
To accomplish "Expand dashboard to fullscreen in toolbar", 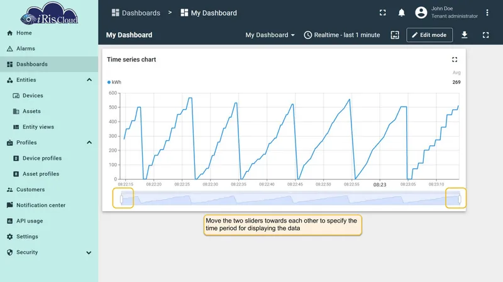I will coord(485,35).
